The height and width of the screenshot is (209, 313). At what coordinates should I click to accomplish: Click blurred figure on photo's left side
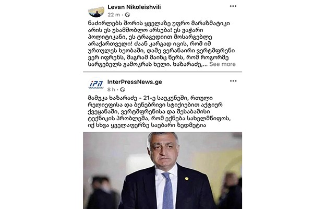(101, 193)
